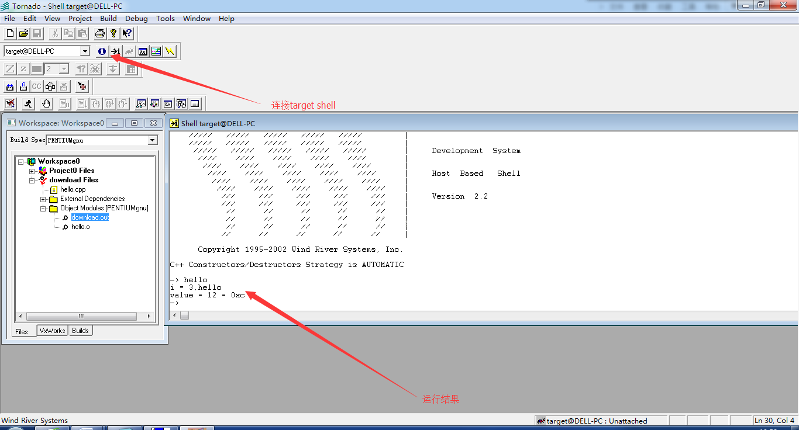Open the Build Spec PENTIUMgnu dropdown
The width and height of the screenshot is (799, 430).
pyautogui.click(x=153, y=140)
